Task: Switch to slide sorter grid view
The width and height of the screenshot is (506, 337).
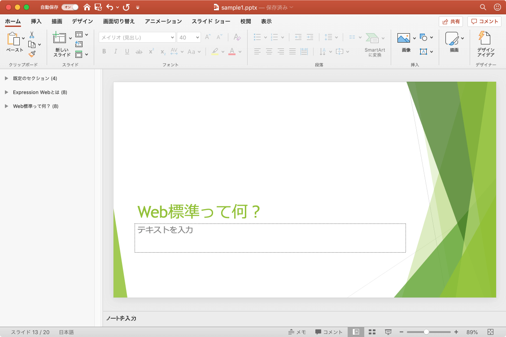Action: 372,332
